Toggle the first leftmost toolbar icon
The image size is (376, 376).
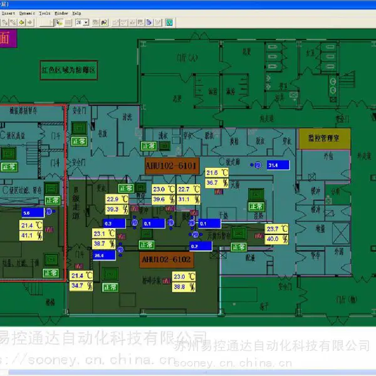point(4,23)
